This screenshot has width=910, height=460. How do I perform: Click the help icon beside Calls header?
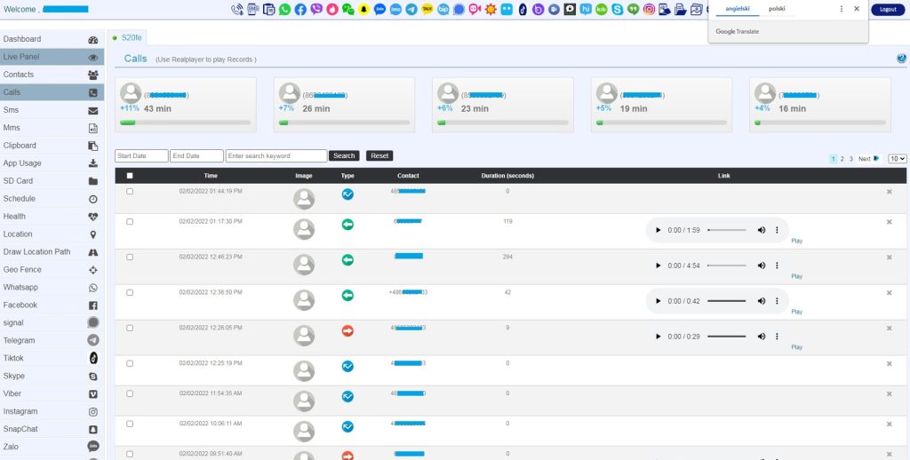coord(901,59)
